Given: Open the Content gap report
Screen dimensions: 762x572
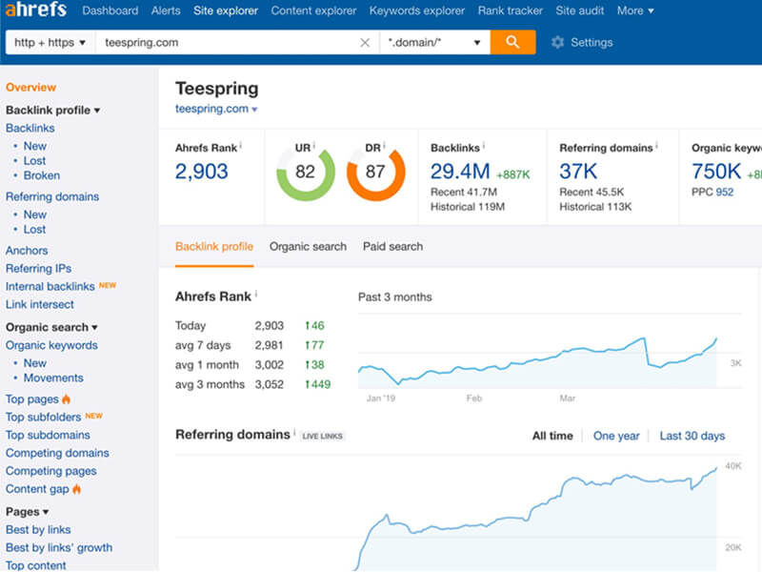Looking at the screenshot, I should (37, 489).
